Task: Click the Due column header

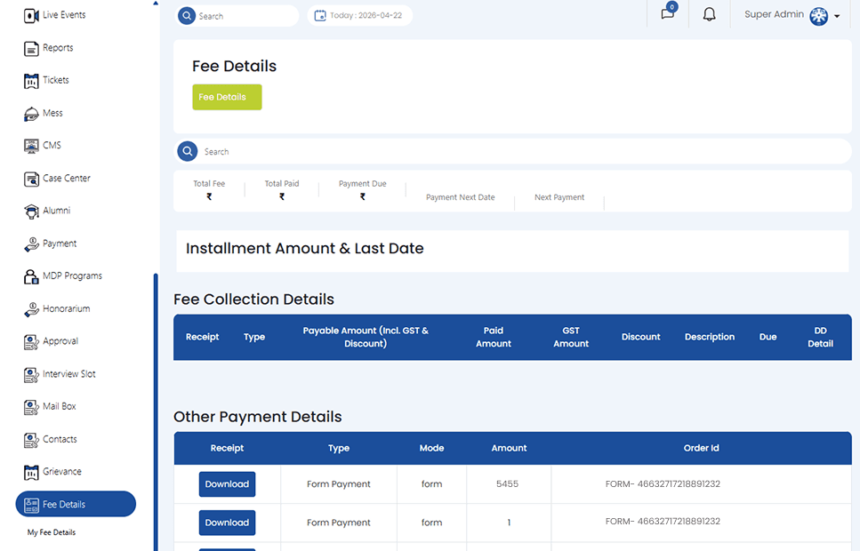Action: coord(768,337)
